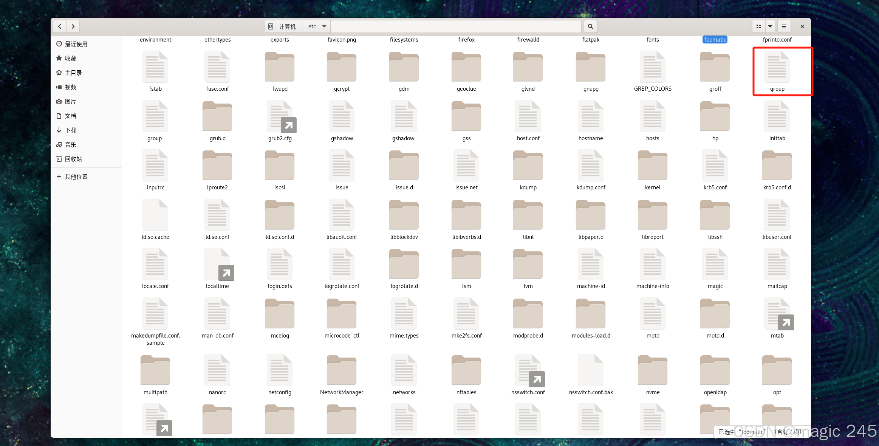Toggle the list view icon
This screenshot has height=446, width=879.
coord(758,26)
